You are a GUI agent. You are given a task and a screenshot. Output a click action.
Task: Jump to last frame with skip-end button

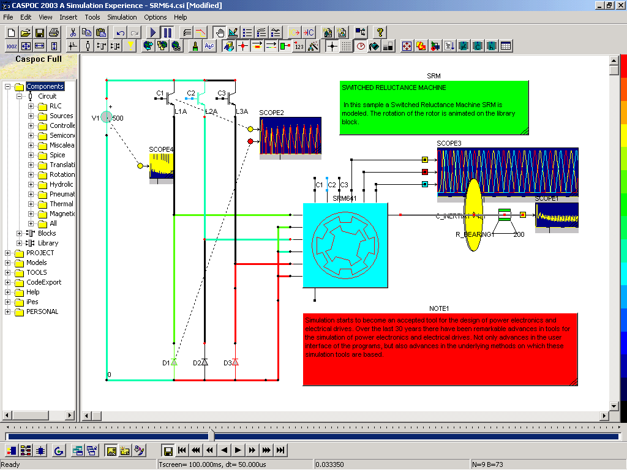coord(280,450)
